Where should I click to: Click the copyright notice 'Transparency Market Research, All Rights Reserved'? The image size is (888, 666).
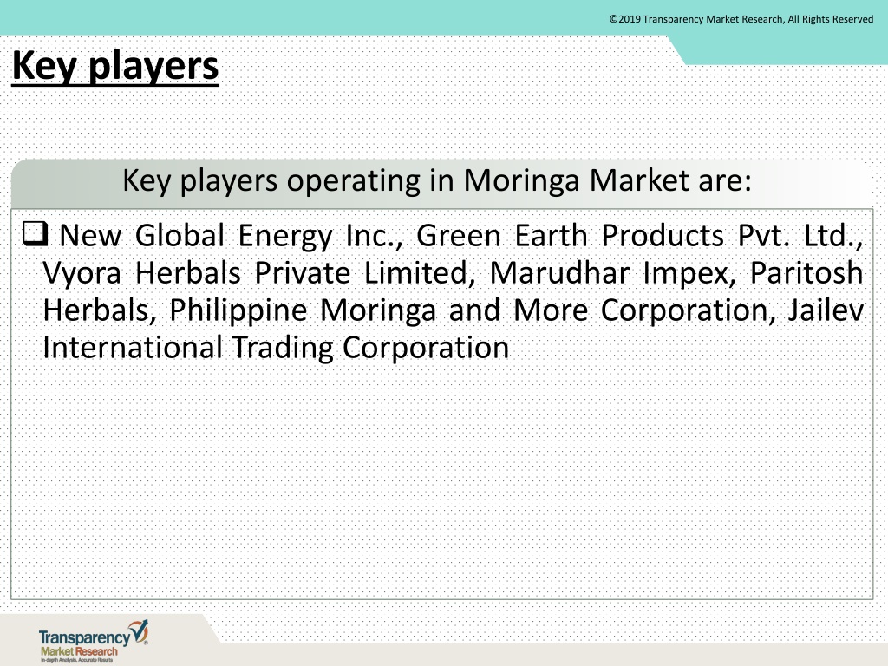coord(741,19)
